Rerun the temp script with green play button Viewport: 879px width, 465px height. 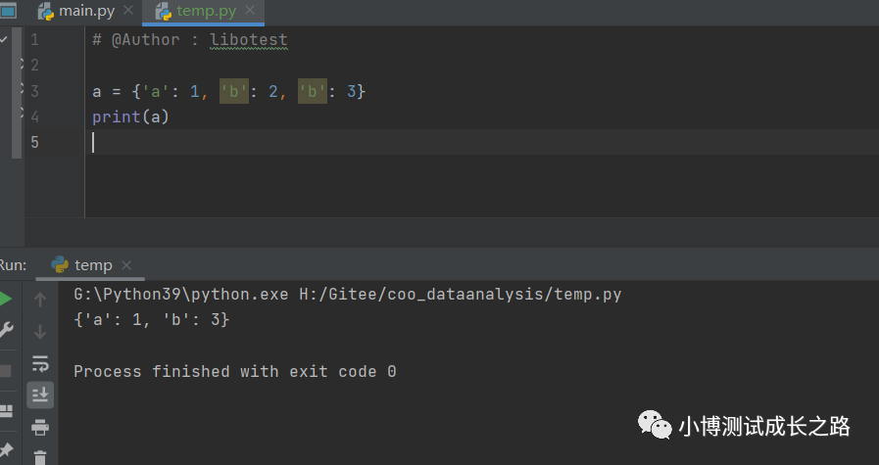5,300
